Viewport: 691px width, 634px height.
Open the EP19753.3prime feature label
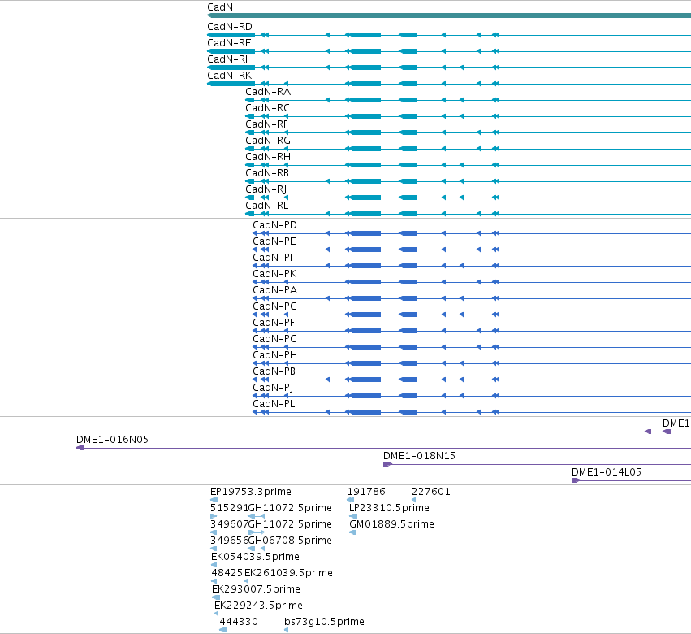pyautogui.click(x=251, y=492)
